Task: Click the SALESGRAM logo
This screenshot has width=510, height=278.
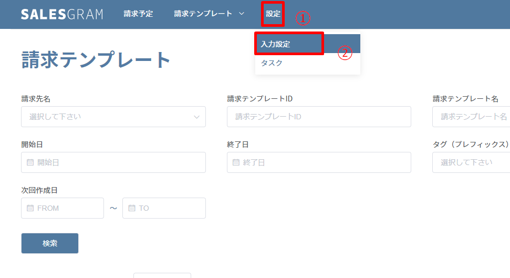Action: point(62,14)
